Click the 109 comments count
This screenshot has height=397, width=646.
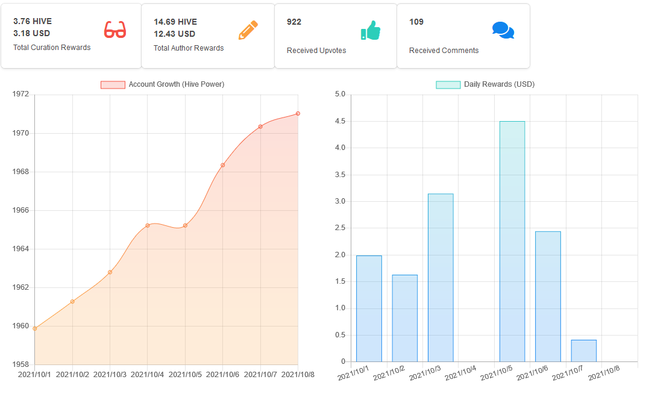(x=416, y=22)
